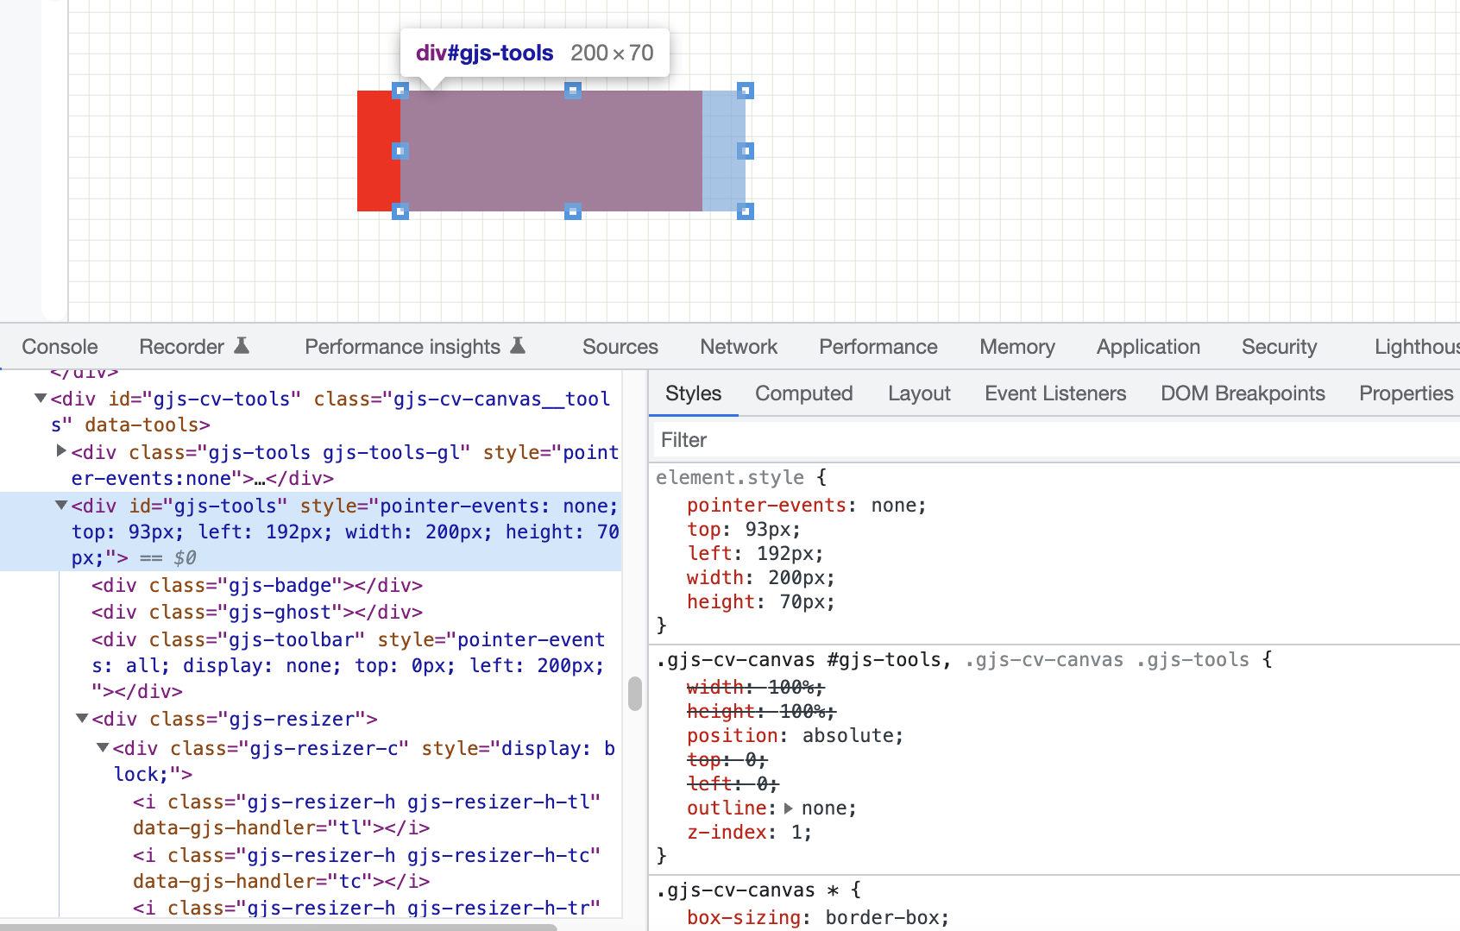Expand the gjs-tools-gl div in the DOM tree

point(60,450)
